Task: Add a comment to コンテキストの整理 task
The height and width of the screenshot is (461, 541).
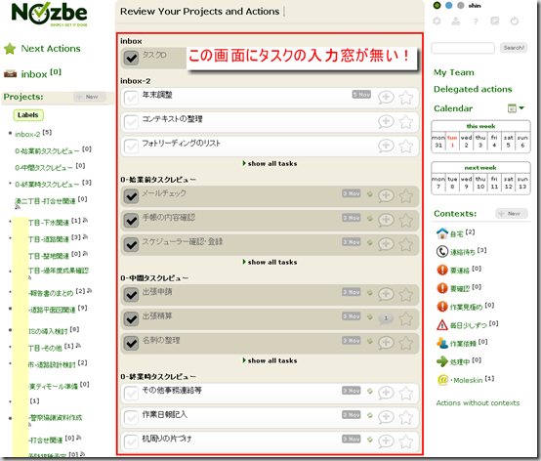Action: point(386,121)
